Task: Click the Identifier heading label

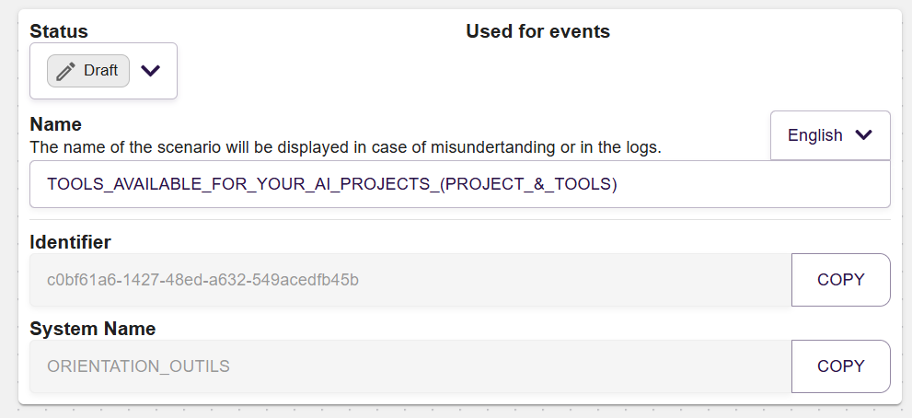Action: click(x=70, y=242)
